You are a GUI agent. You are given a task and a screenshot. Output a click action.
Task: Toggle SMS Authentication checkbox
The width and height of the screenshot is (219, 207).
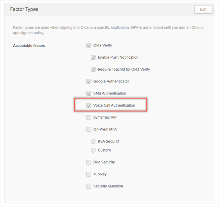point(89,93)
